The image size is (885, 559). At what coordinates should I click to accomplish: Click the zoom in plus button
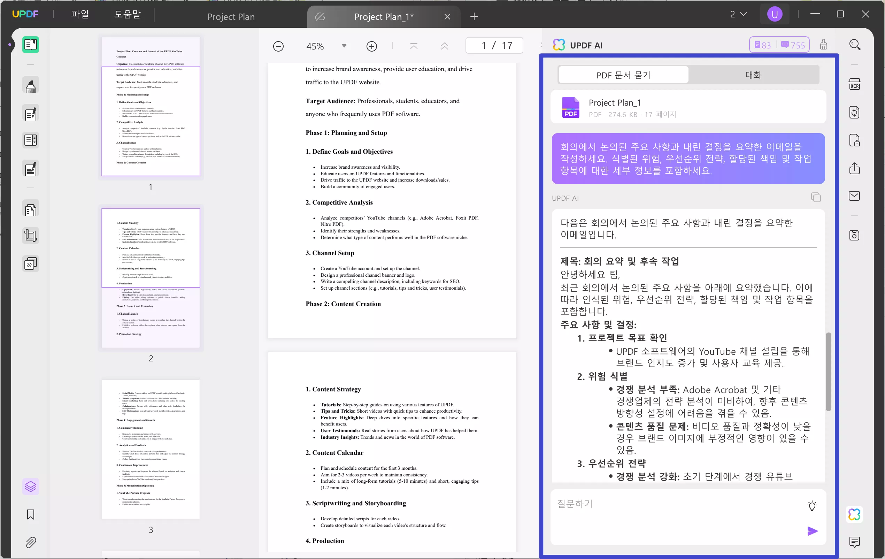(371, 46)
